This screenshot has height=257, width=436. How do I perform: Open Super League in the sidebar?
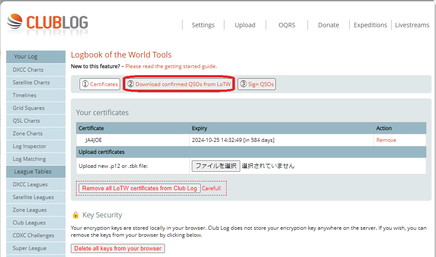[36, 248]
